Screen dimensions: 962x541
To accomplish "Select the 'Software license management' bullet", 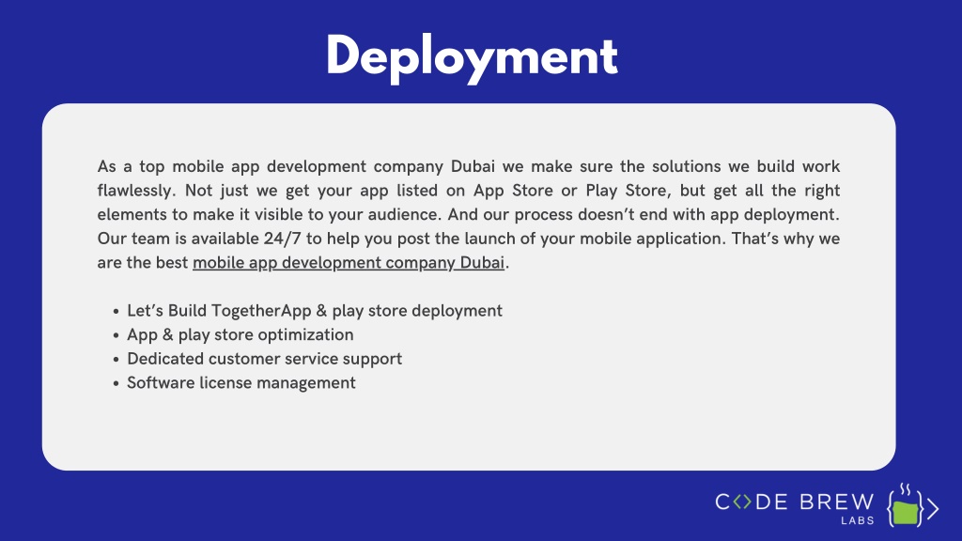I will (241, 383).
